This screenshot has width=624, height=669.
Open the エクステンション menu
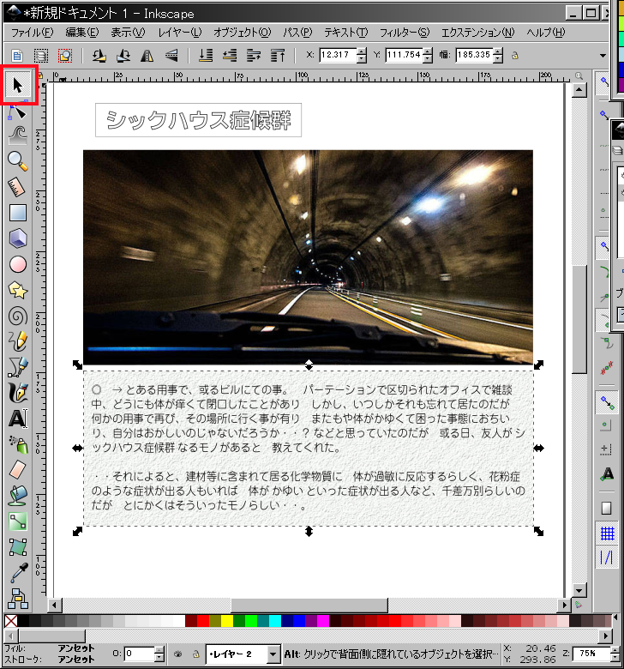pos(477,33)
